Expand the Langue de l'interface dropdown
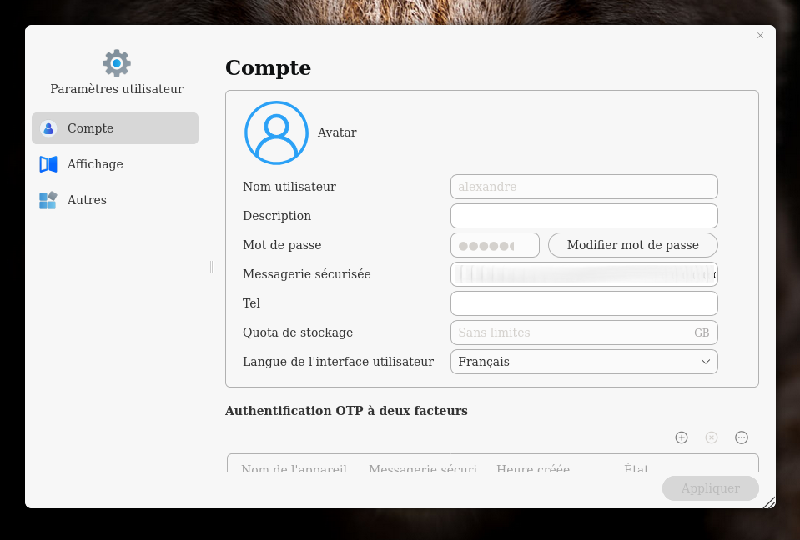The height and width of the screenshot is (540, 800). pos(584,362)
